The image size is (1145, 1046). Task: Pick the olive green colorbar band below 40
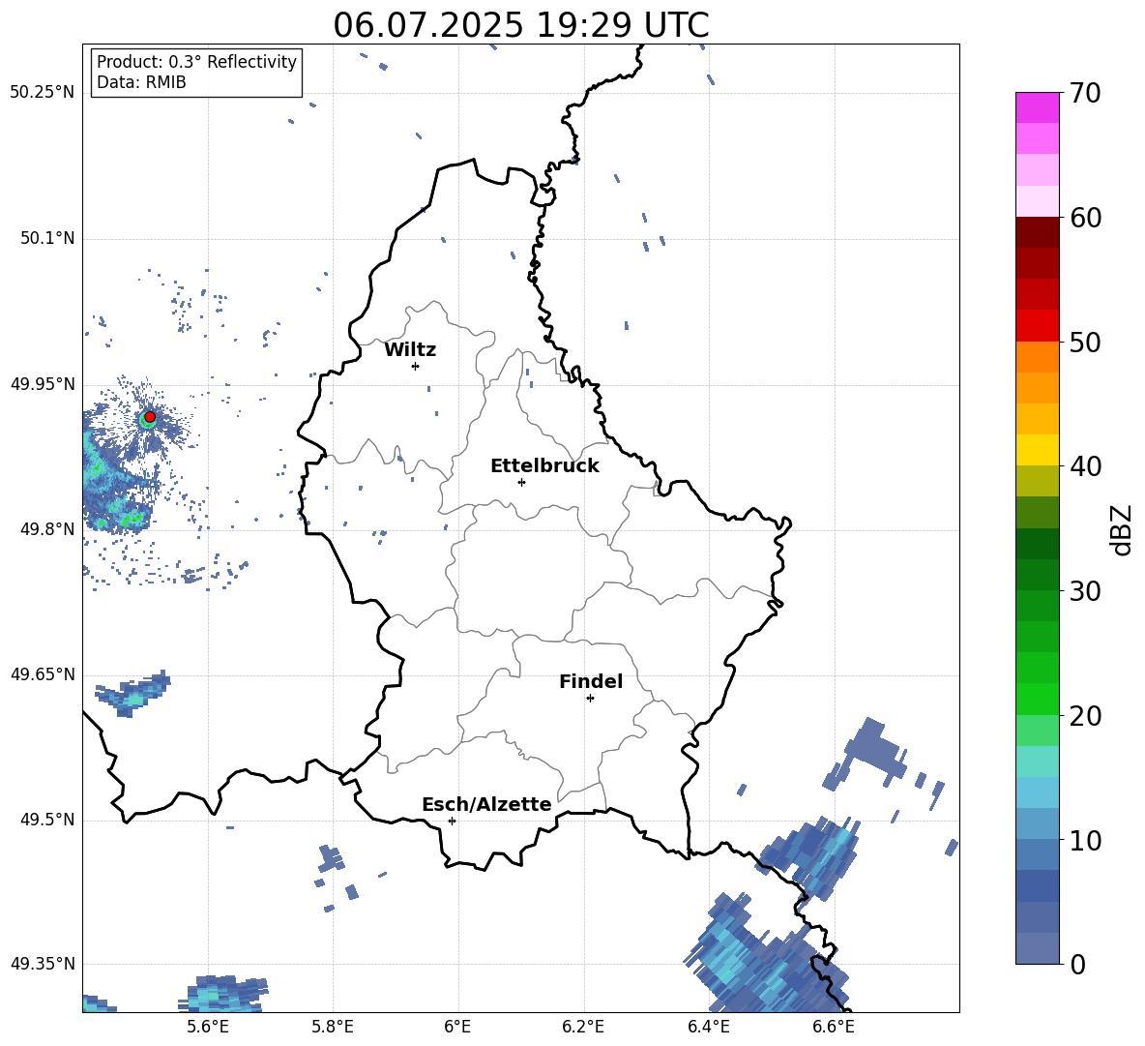(1037, 481)
